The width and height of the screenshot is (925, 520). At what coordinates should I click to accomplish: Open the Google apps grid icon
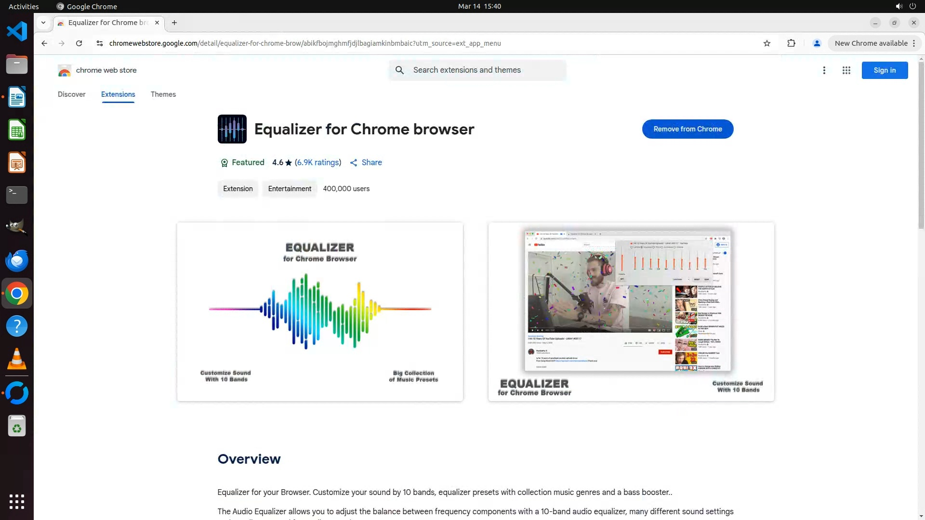846,70
